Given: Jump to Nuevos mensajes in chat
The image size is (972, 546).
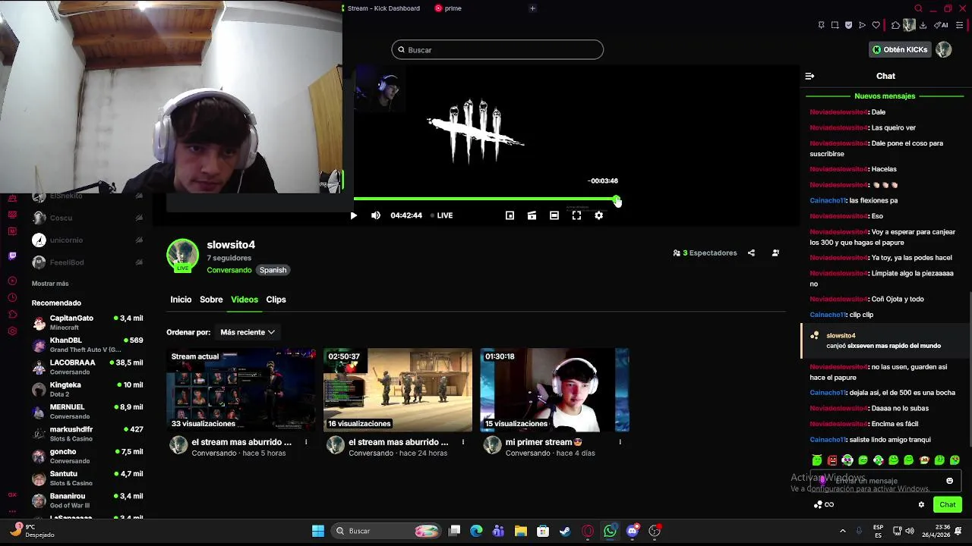Looking at the screenshot, I should 885,96.
